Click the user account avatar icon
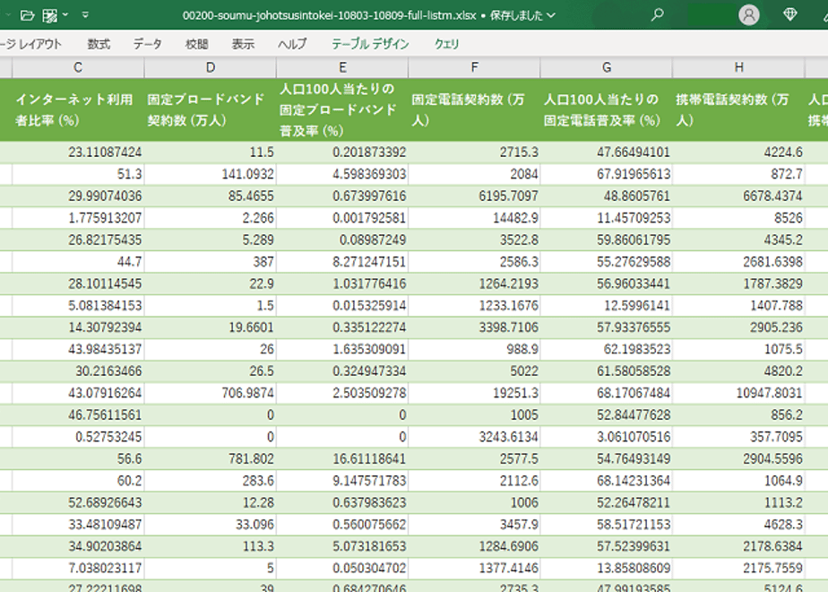The image size is (828, 592). pyautogui.click(x=749, y=14)
